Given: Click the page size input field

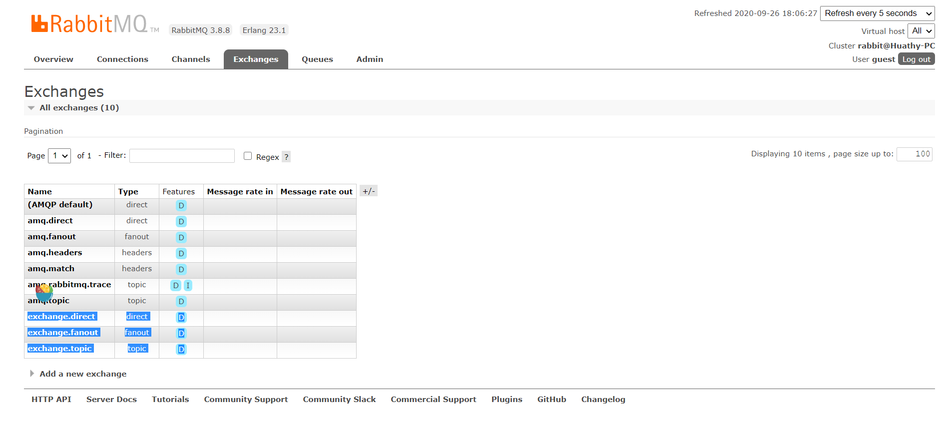Looking at the screenshot, I should (x=915, y=154).
